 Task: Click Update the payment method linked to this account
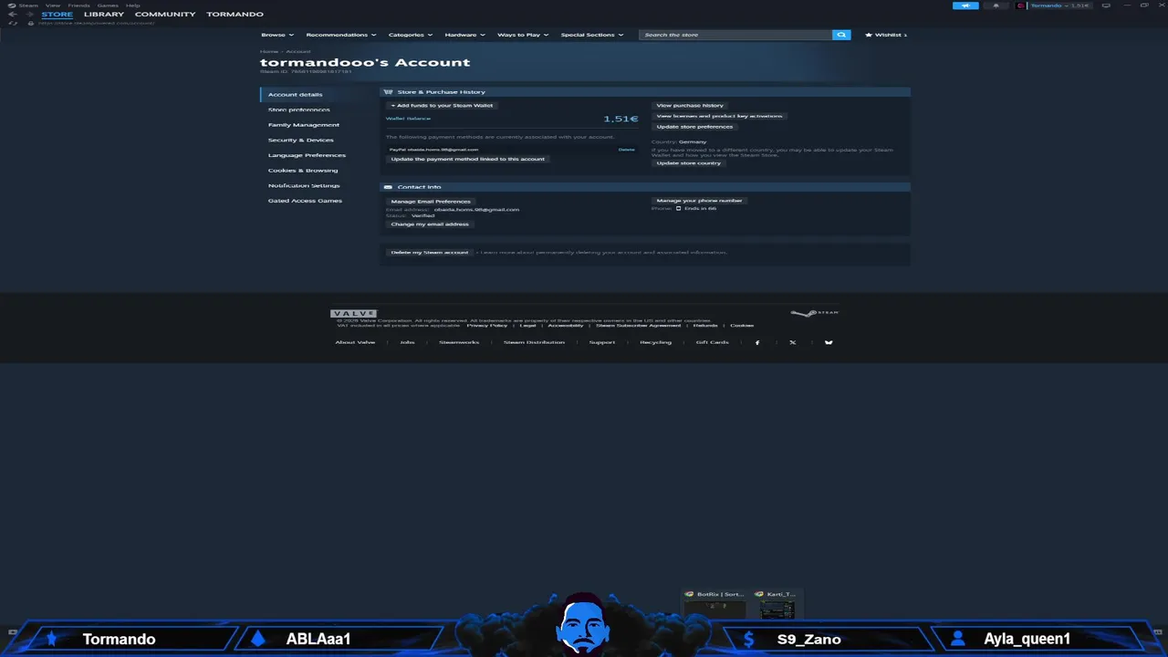[x=468, y=159]
